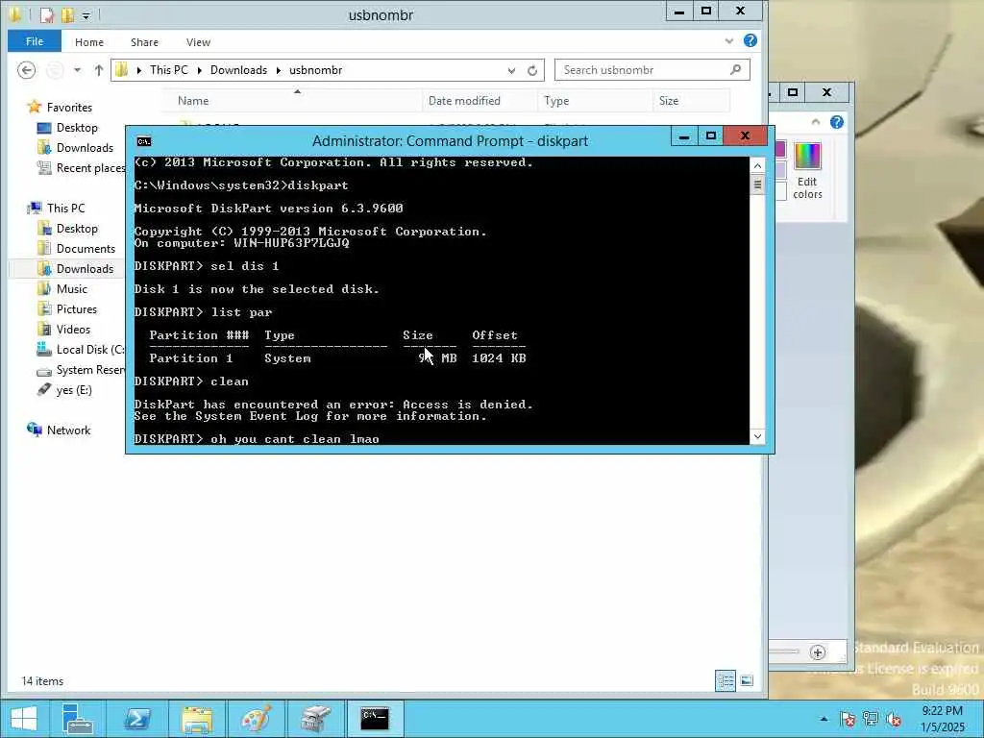Expand the address bar history dropdown

click(511, 70)
